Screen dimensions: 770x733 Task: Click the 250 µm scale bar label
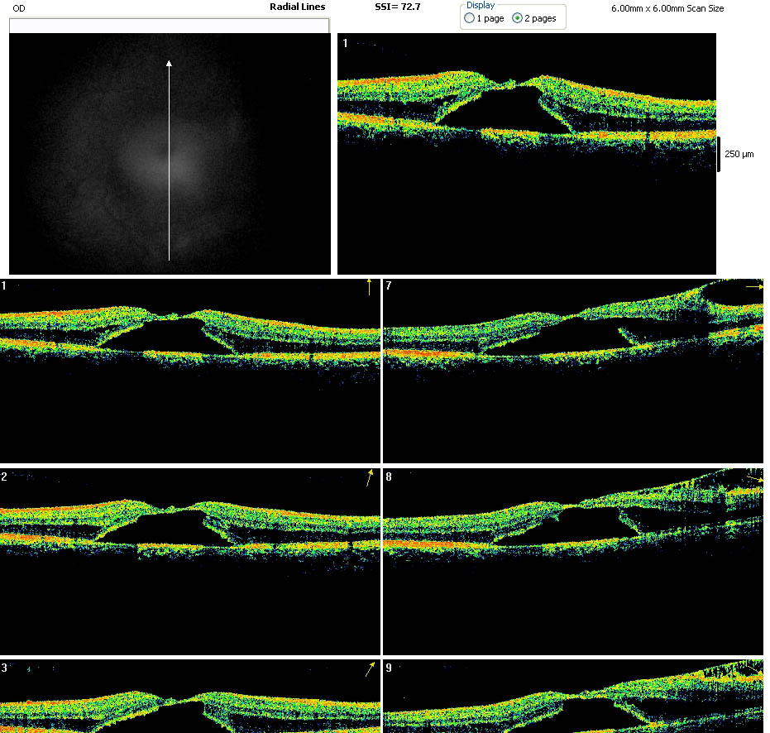click(739, 154)
